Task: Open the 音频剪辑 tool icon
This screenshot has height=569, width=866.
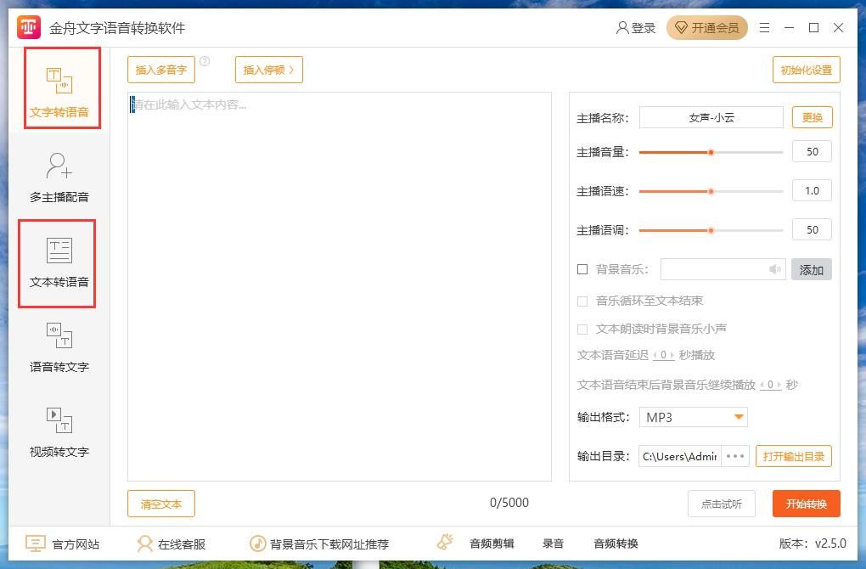Action: 445,543
